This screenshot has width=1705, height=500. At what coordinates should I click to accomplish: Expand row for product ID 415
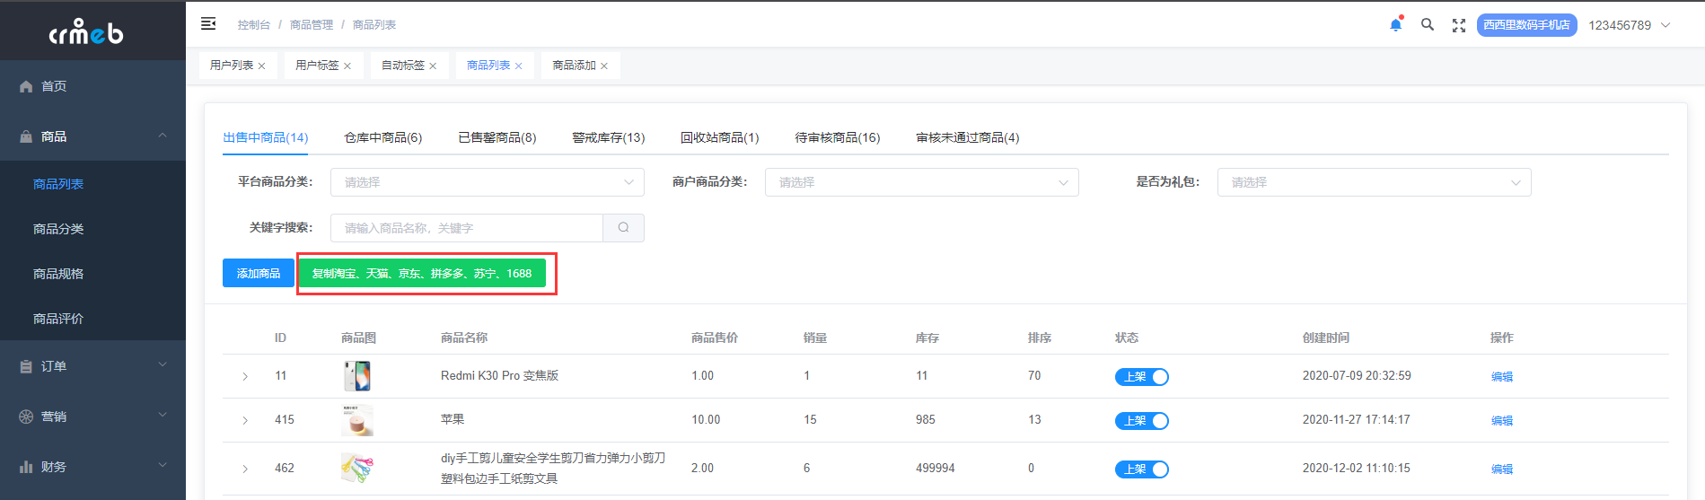(245, 420)
